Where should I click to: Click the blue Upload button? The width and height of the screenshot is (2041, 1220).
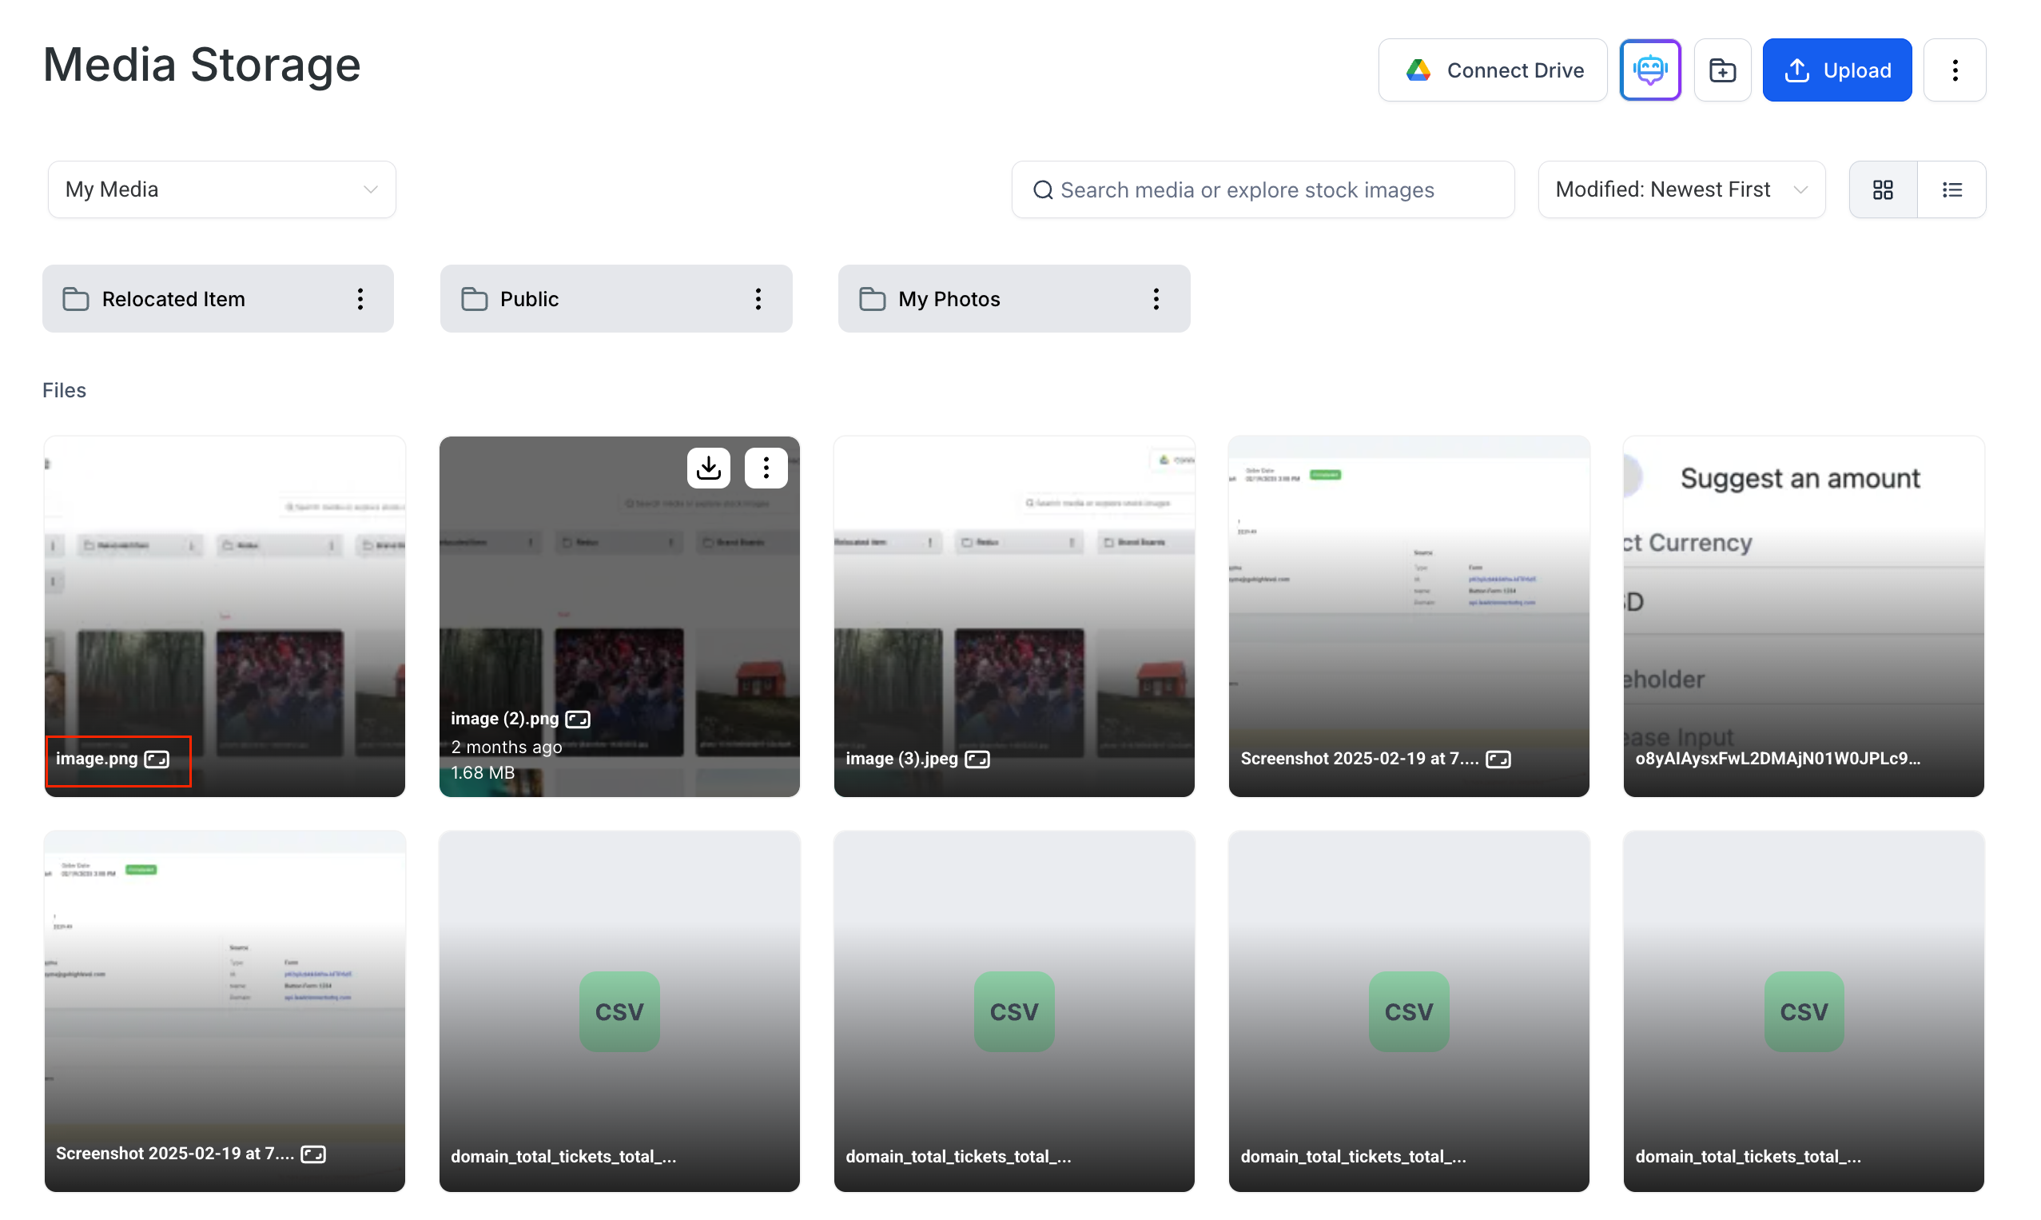click(1836, 70)
